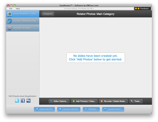
Task: Open the Preview... button
Action: pos(91,109)
